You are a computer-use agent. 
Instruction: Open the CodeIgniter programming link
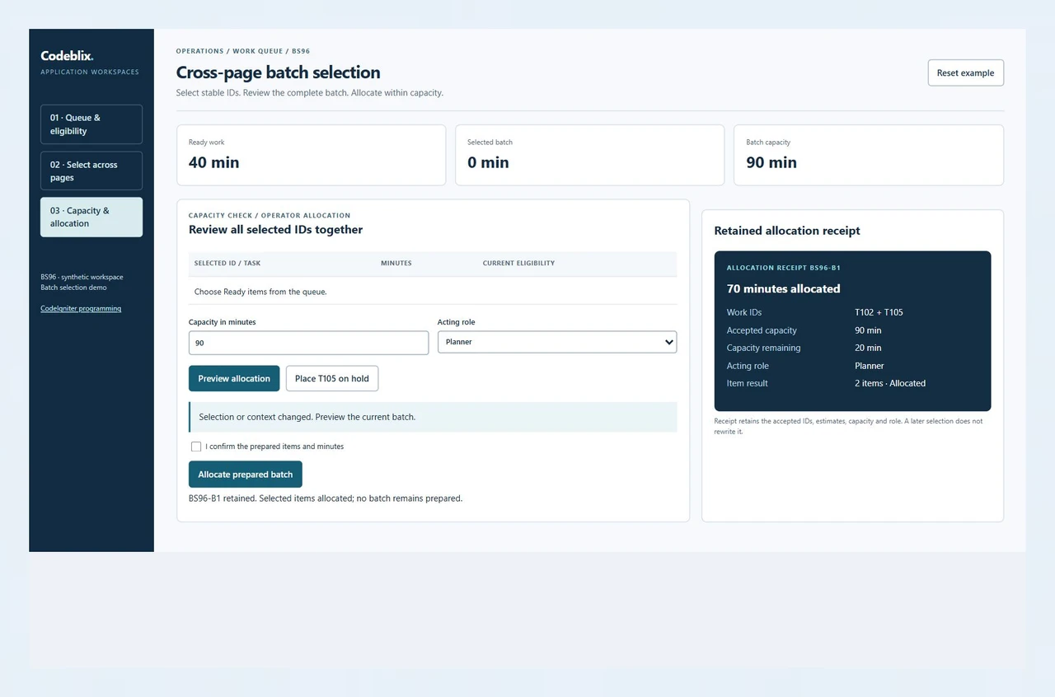(x=81, y=309)
